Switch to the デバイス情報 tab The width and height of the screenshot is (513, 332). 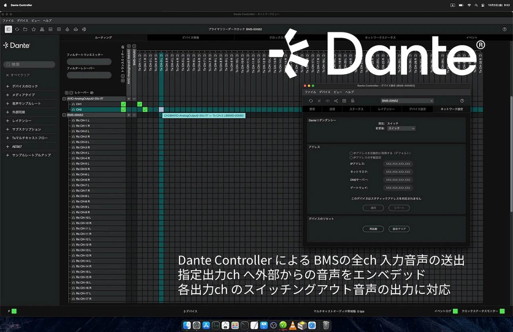(x=190, y=38)
